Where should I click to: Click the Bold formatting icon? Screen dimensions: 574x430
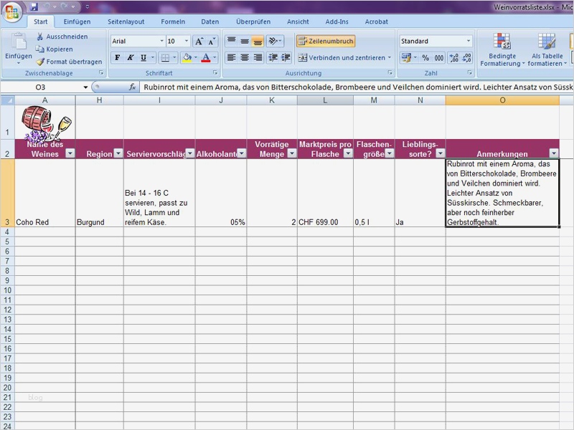(117, 58)
